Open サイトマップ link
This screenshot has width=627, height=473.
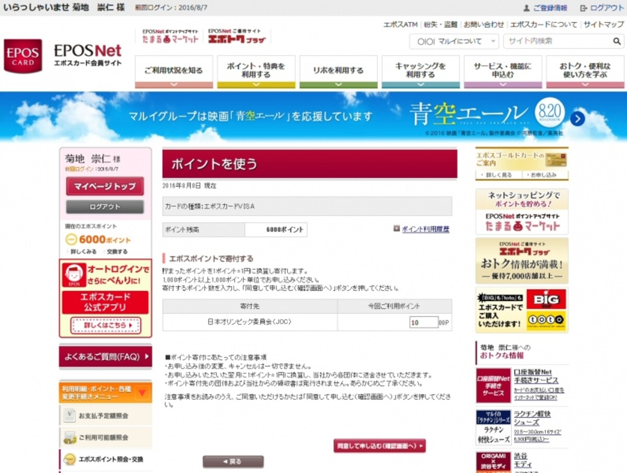604,25
